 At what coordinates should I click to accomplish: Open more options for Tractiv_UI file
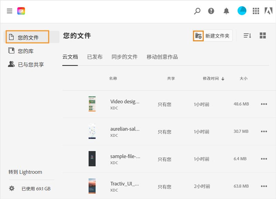[x=264, y=186]
